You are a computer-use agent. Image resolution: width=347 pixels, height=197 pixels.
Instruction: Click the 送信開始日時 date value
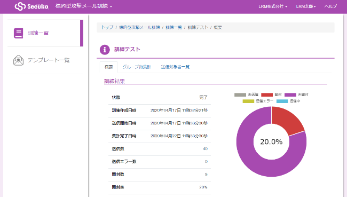[x=179, y=123]
